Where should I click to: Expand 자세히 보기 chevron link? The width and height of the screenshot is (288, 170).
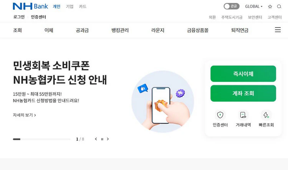(x=24, y=115)
